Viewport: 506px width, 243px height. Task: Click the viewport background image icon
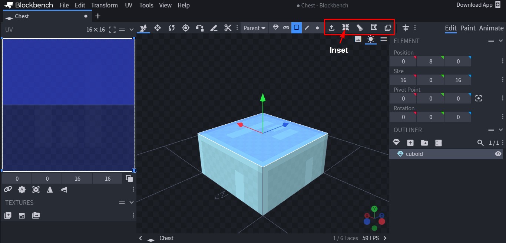pyautogui.click(x=358, y=39)
